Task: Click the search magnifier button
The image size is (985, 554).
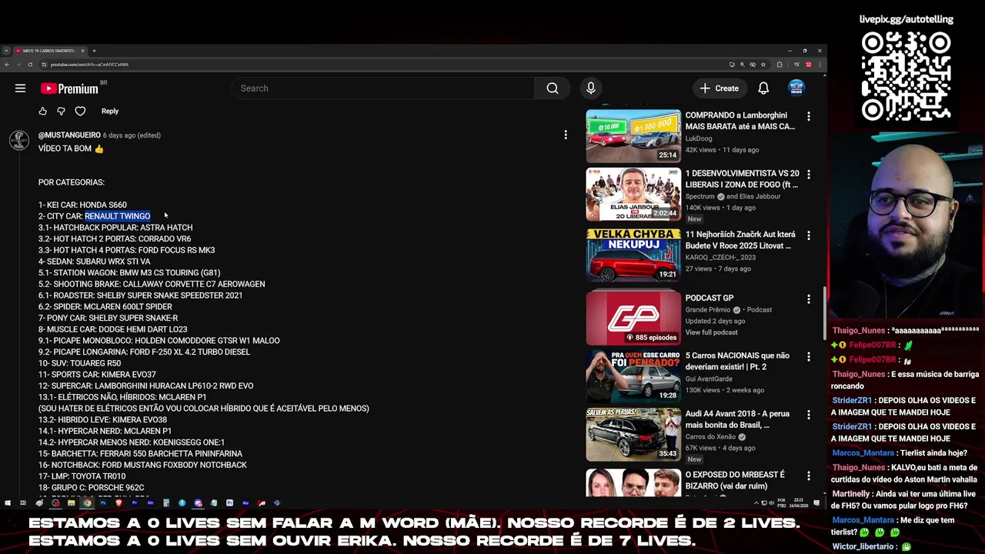Action: 553,88
